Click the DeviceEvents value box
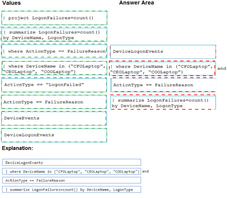This screenshot has width=227, height=198. tap(54, 118)
